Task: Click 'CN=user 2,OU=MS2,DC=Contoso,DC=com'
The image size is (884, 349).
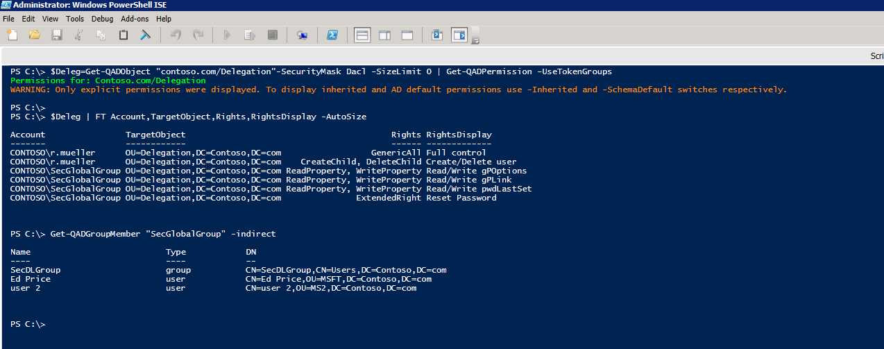Action: pyautogui.click(x=331, y=288)
